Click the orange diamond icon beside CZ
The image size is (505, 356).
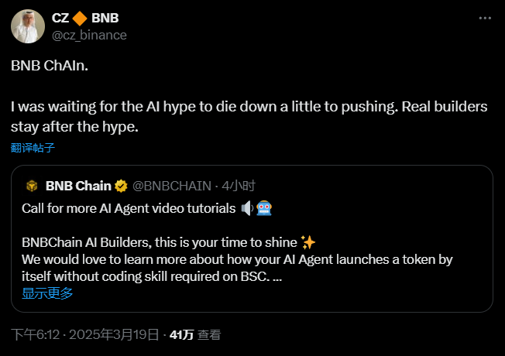point(78,19)
